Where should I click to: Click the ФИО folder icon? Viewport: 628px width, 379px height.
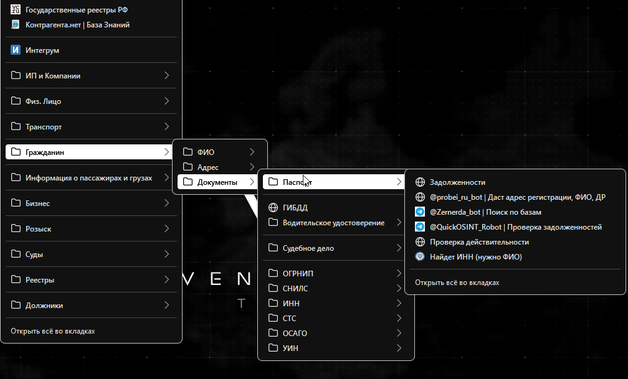point(188,152)
